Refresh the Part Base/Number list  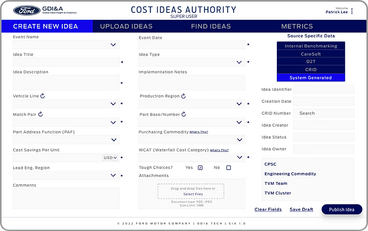[184, 114]
